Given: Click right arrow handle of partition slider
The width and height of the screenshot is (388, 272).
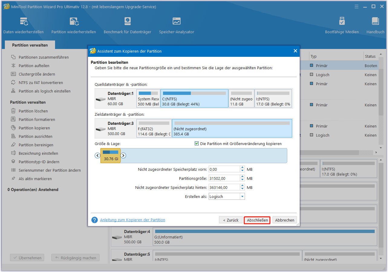Looking at the screenshot, I should [x=123, y=156].
